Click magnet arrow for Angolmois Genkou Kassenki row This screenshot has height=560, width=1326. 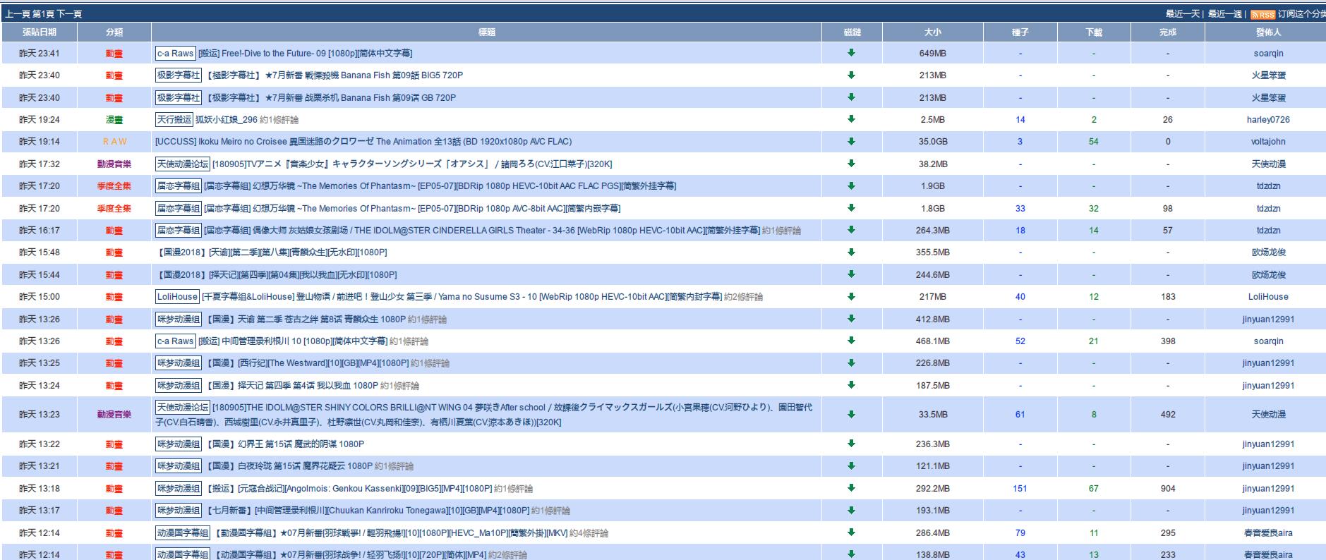851,488
